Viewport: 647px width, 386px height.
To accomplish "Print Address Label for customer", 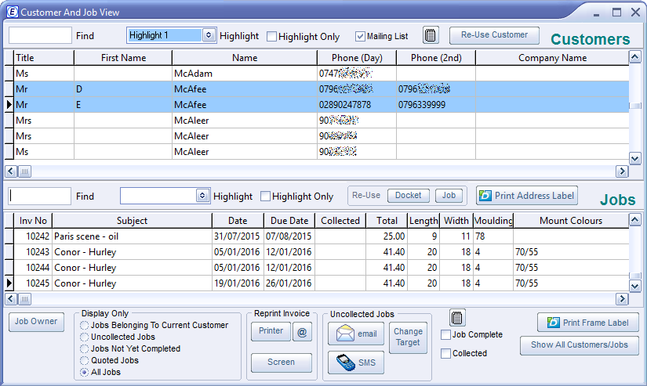I will click(x=526, y=196).
